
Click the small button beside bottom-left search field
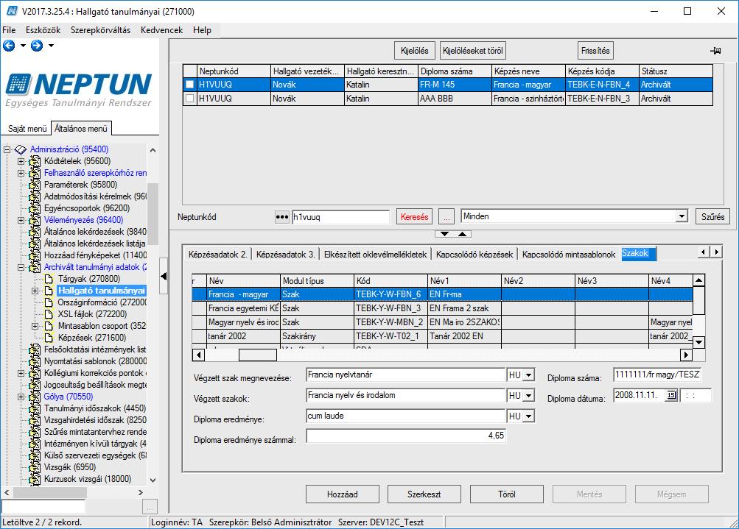[150, 507]
